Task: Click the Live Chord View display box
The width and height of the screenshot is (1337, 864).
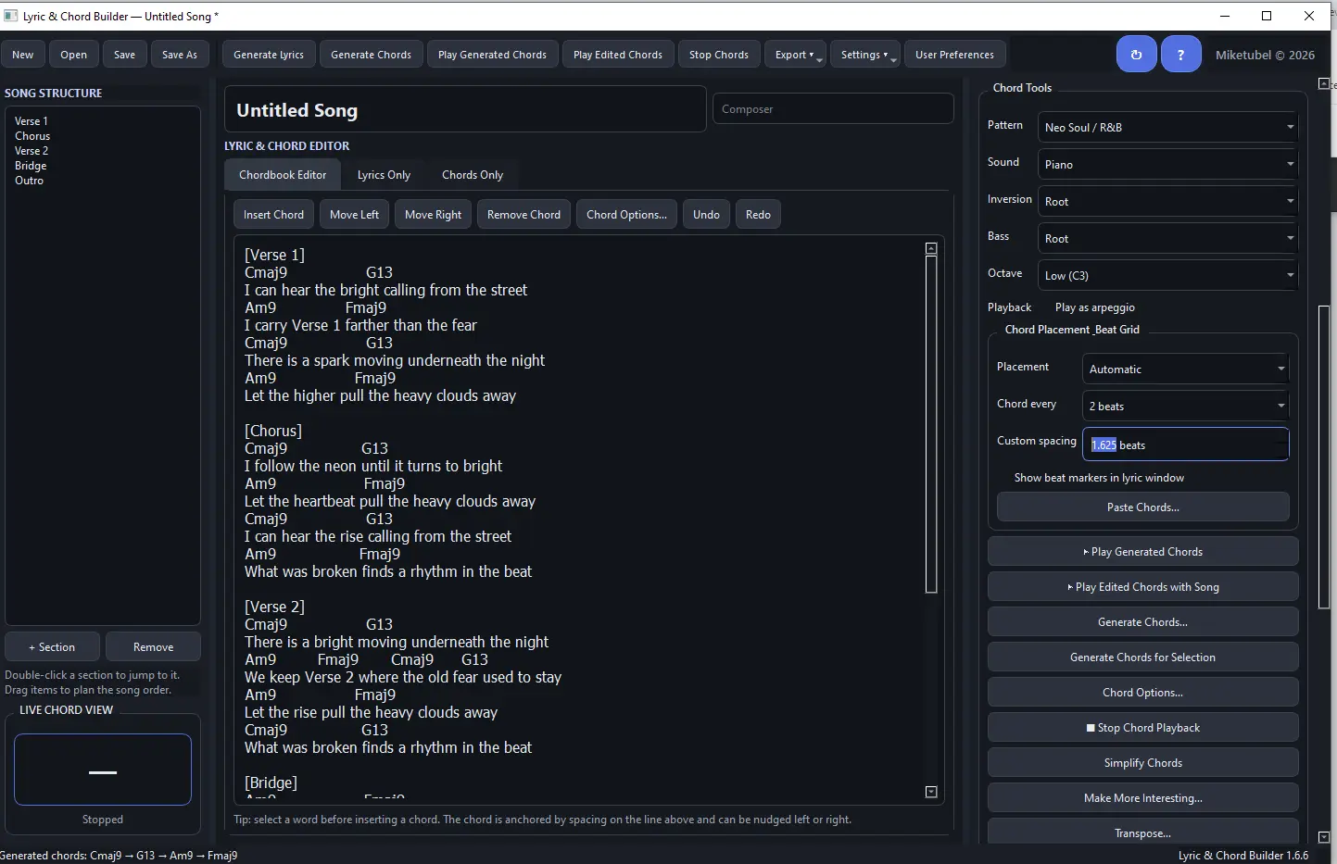Action: [x=103, y=770]
